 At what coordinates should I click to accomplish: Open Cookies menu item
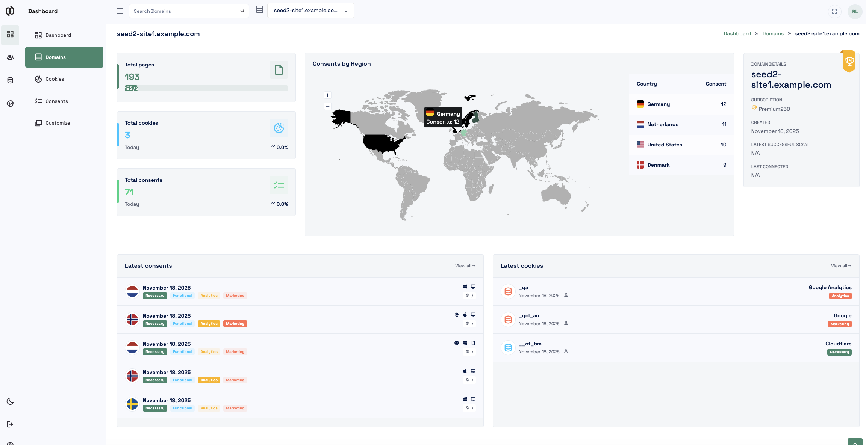tap(64, 79)
